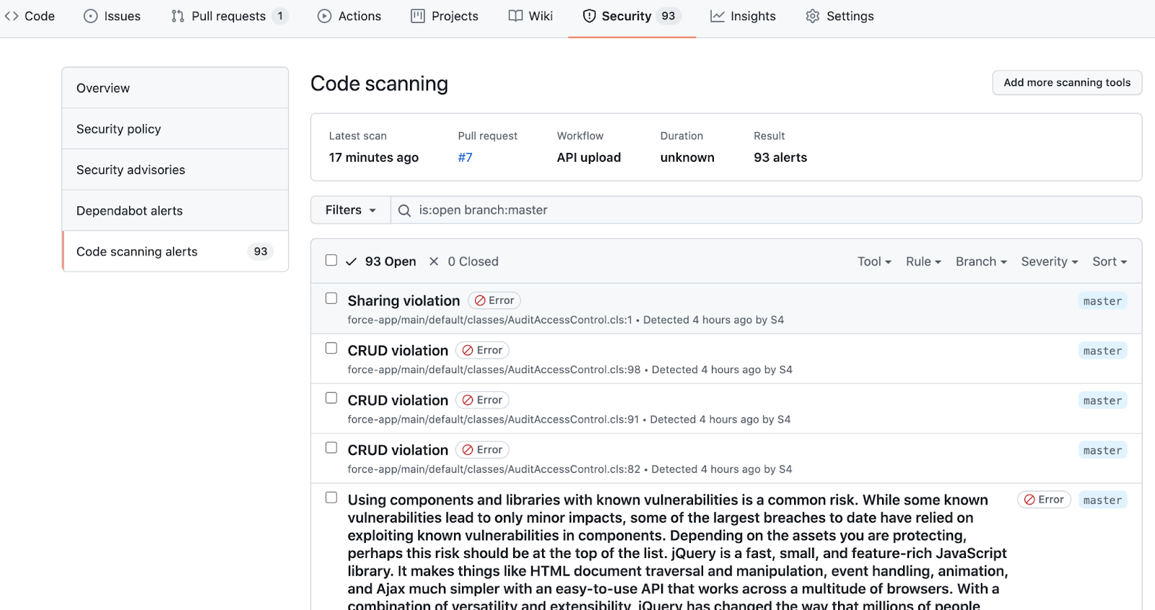Open the Branch filter dropdown
Screen dimensions: 1155x610
(981, 261)
